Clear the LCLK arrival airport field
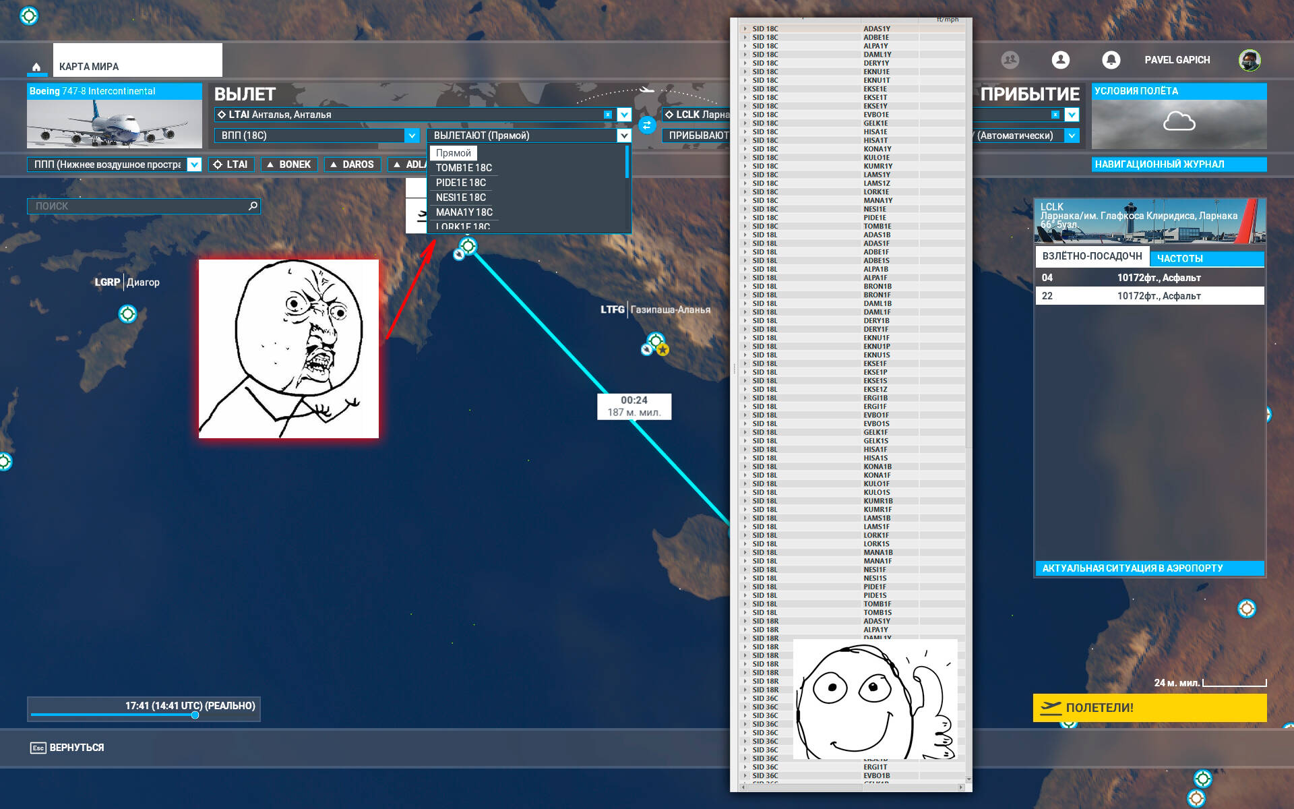 (x=1055, y=115)
